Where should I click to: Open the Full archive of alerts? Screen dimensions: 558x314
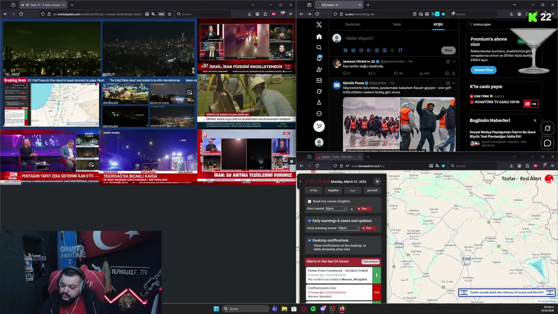click(370, 262)
